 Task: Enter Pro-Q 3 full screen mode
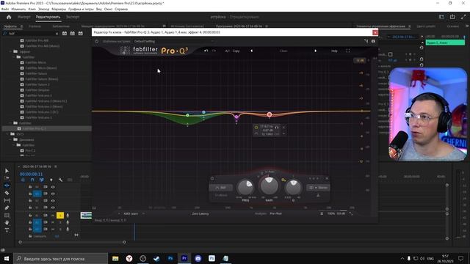(348, 51)
